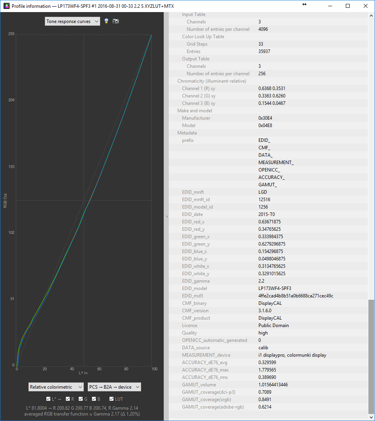Select the EDID_green_y row
The height and width of the screenshot is (421, 375).
point(269,244)
